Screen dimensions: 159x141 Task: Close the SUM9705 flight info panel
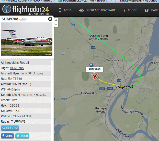click(x=50, y=19)
